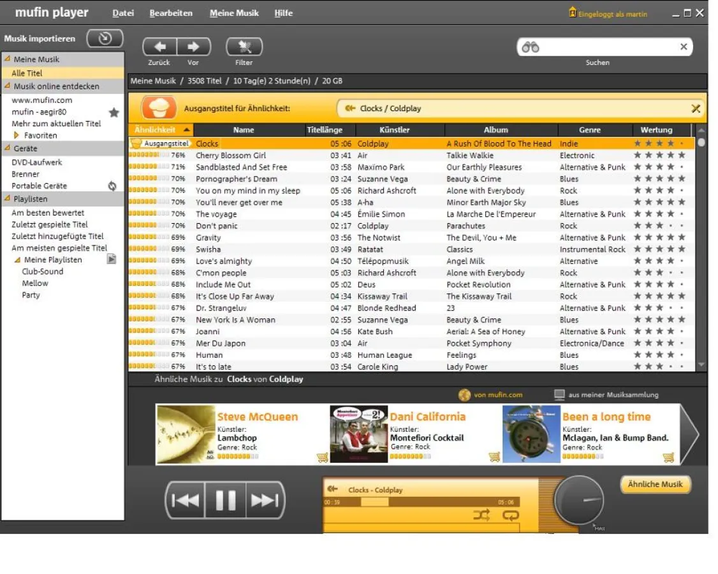Click the shopping cart under Dani California
Screen dimensions: 718x574
click(x=495, y=457)
